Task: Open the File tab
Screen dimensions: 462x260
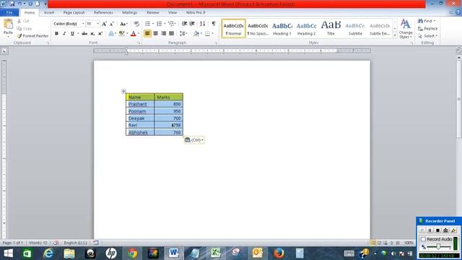Action: click(x=9, y=12)
